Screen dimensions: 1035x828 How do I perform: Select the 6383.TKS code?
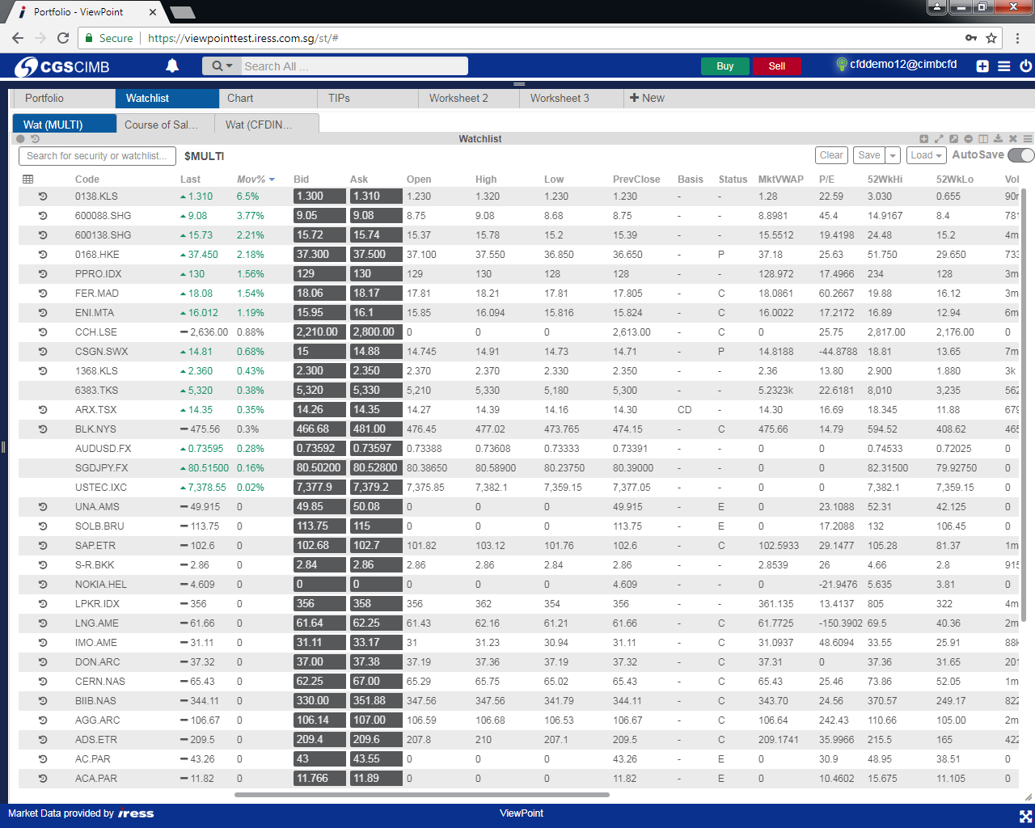click(x=96, y=391)
